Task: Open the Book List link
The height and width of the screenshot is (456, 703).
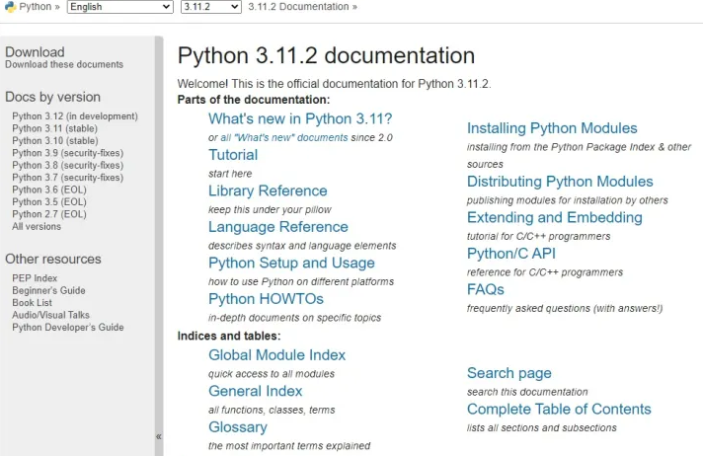Action: (32, 303)
